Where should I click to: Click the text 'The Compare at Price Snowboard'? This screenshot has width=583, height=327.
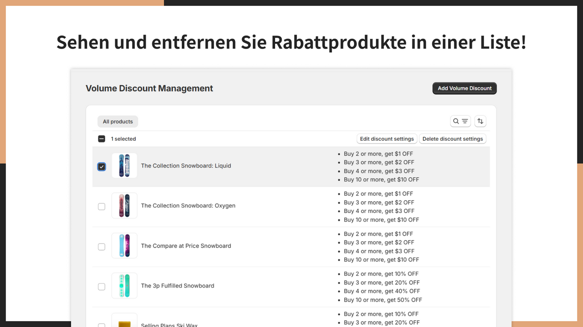pos(186,246)
